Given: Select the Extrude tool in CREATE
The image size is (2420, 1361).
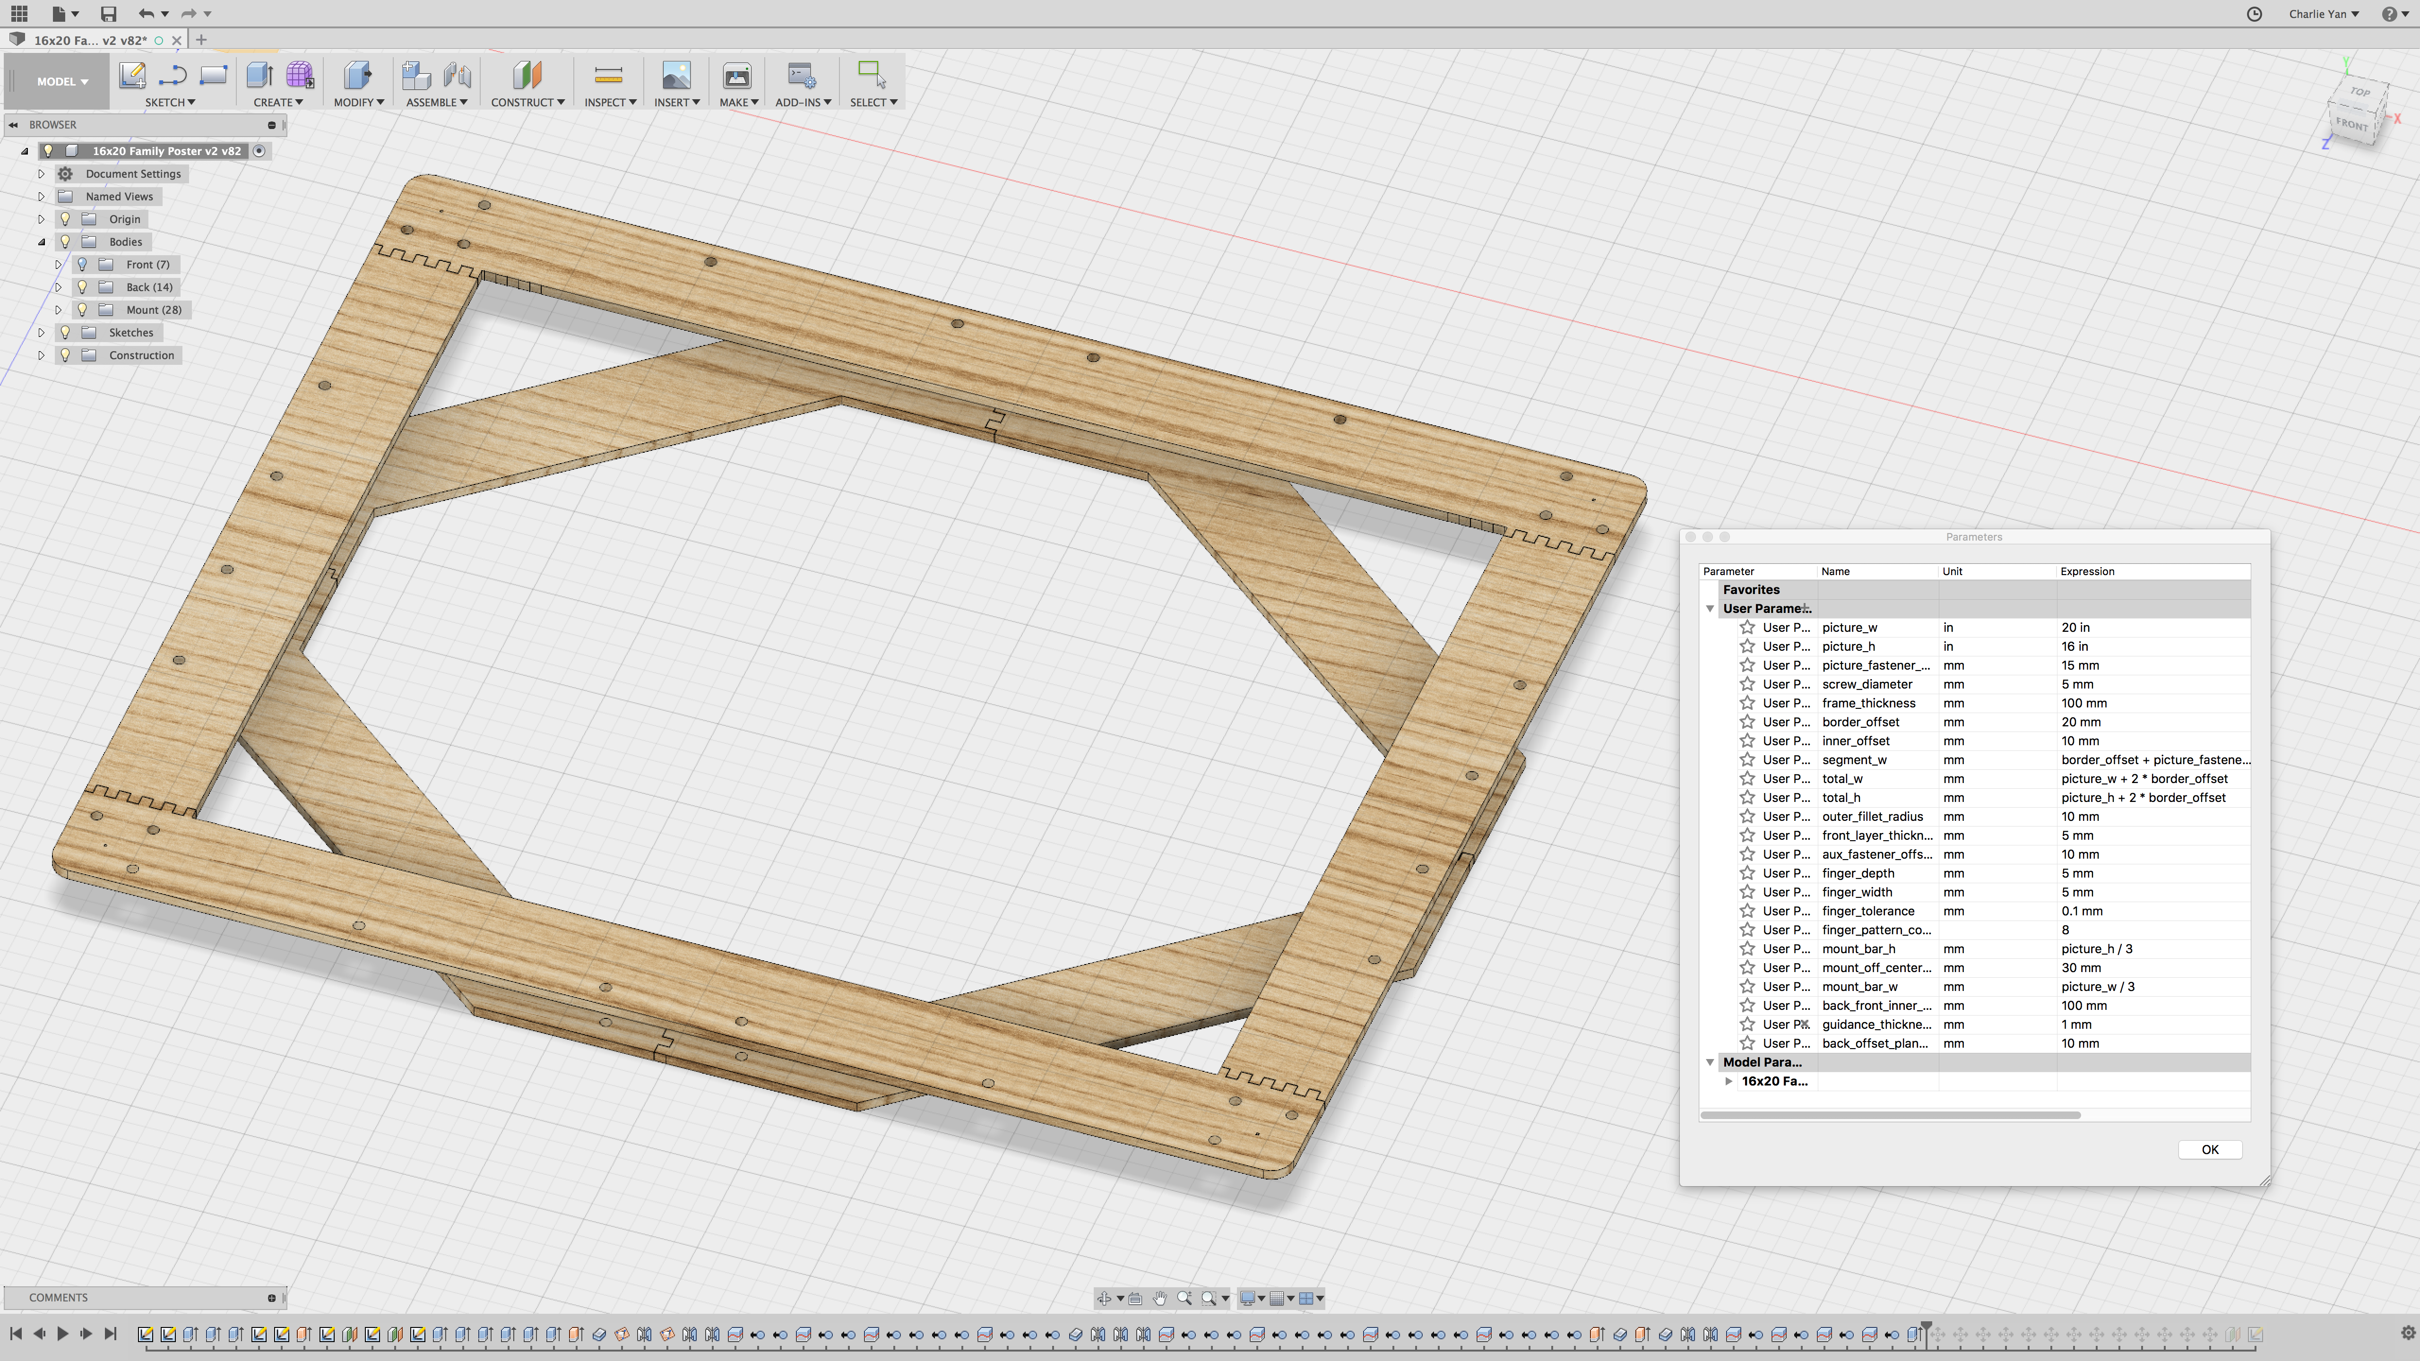Looking at the screenshot, I should pyautogui.click(x=259, y=75).
